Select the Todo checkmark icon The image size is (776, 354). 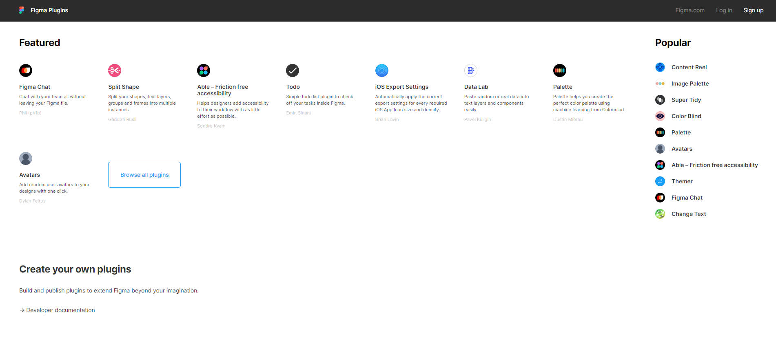click(x=293, y=70)
